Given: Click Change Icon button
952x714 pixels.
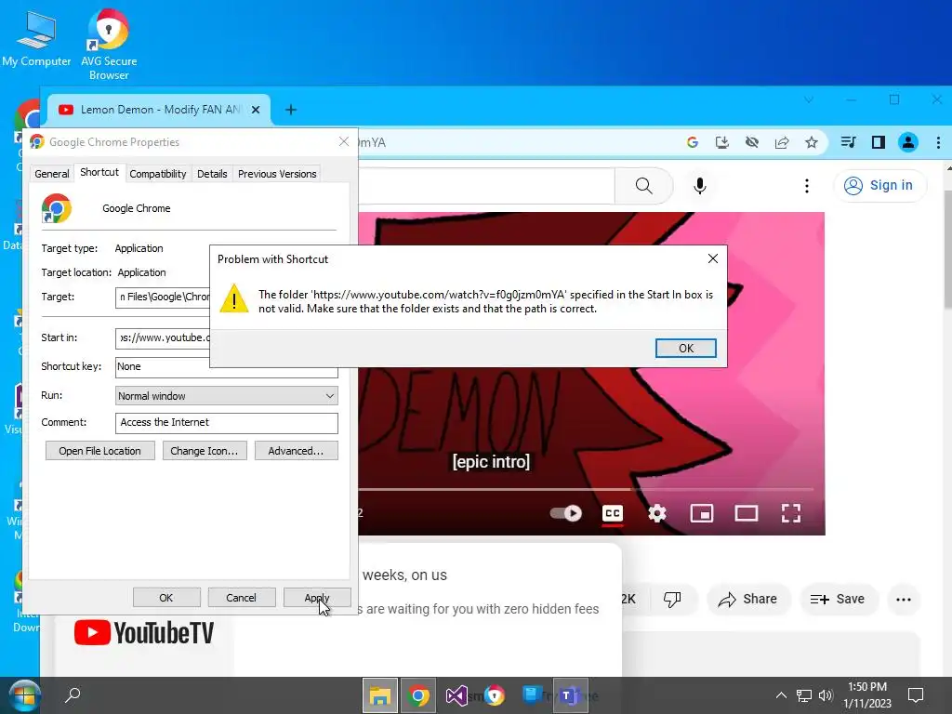Looking at the screenshot, I should [205, 451].
